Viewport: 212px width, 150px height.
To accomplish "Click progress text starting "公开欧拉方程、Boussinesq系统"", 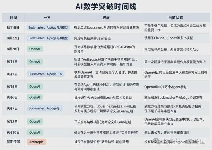I will pos(105,109).
